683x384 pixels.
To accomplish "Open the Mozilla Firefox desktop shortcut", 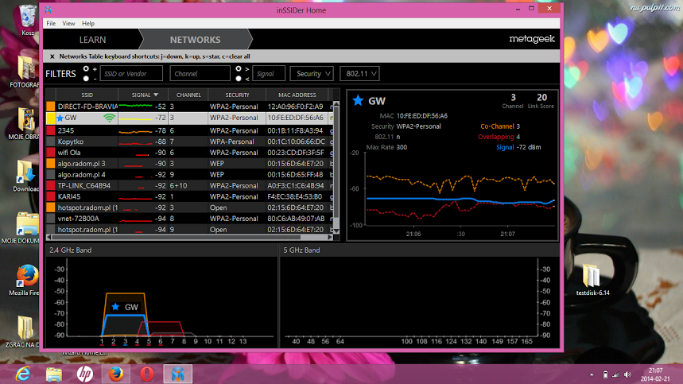I will pyautogui.click(x=25, y=280).
